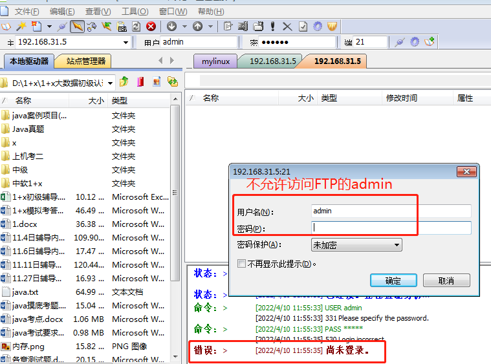Click the checkmark document attributes icon
The image size is (491, 364).
(303, 27)
